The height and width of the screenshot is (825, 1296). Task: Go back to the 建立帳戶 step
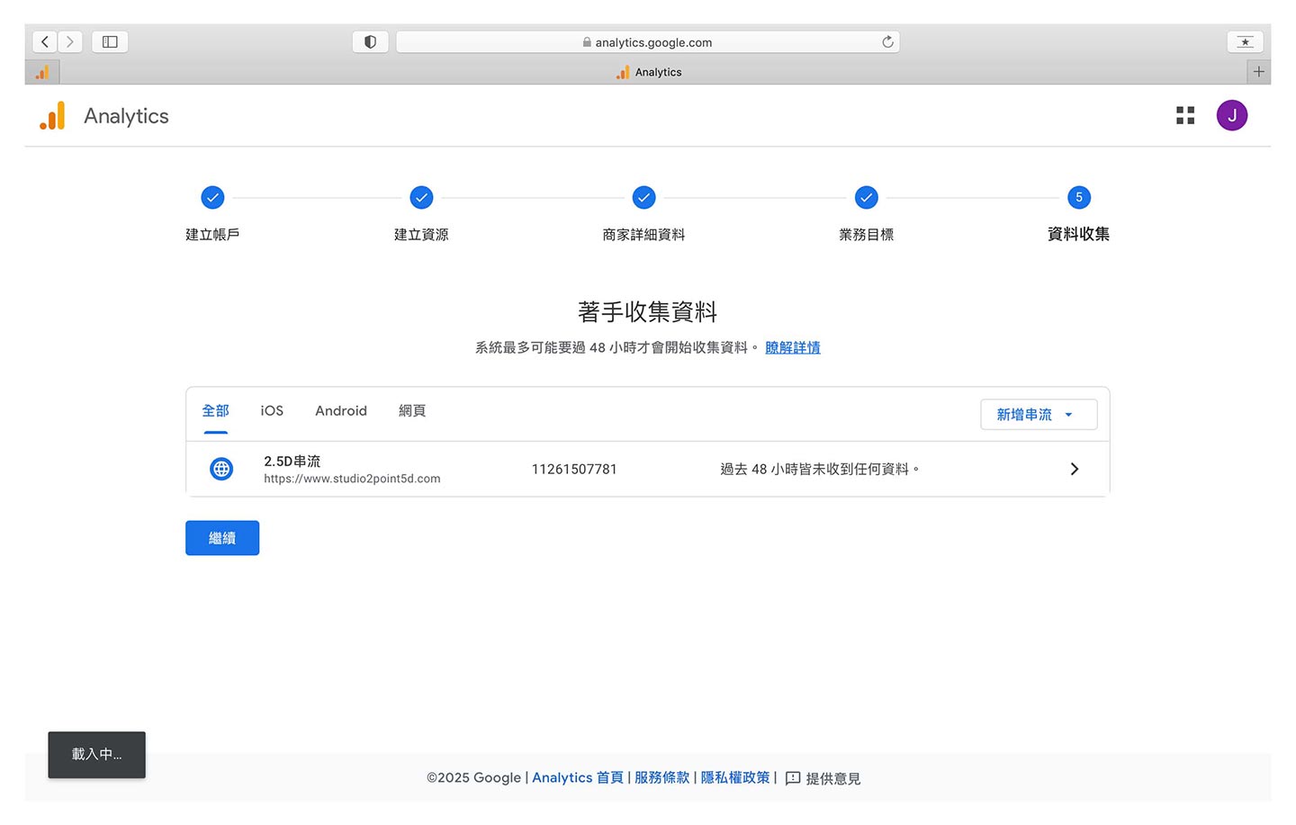212,198
